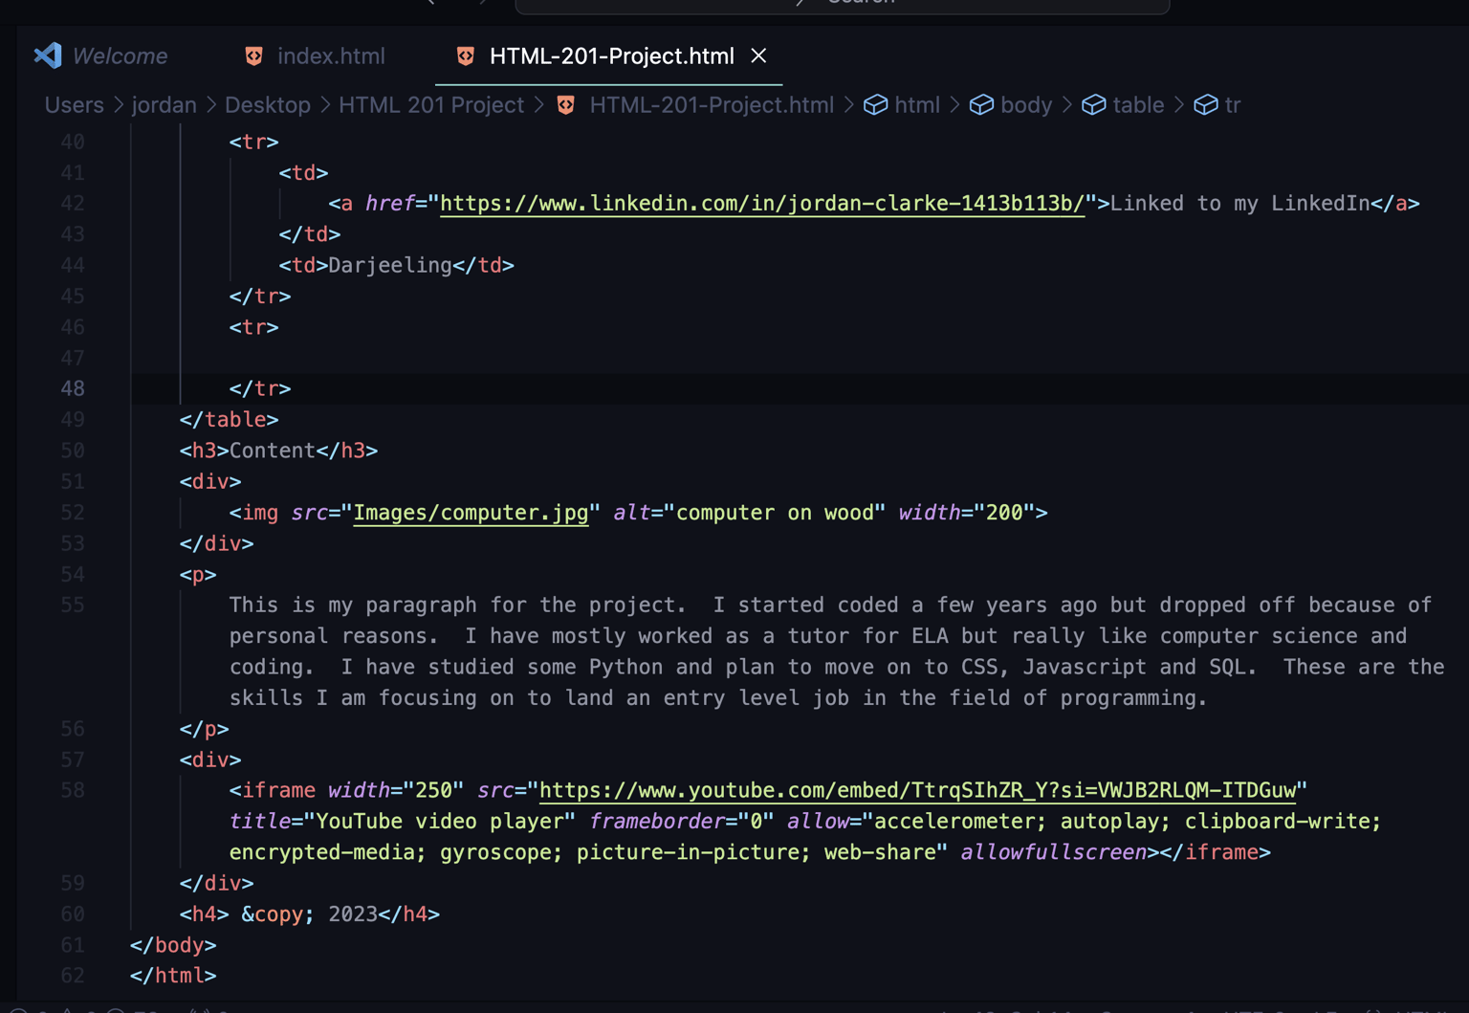Click title value 'YouTube video player'

coord(440,822)
